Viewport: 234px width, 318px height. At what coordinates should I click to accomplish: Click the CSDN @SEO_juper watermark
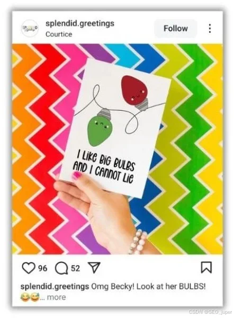click(210, 312)
